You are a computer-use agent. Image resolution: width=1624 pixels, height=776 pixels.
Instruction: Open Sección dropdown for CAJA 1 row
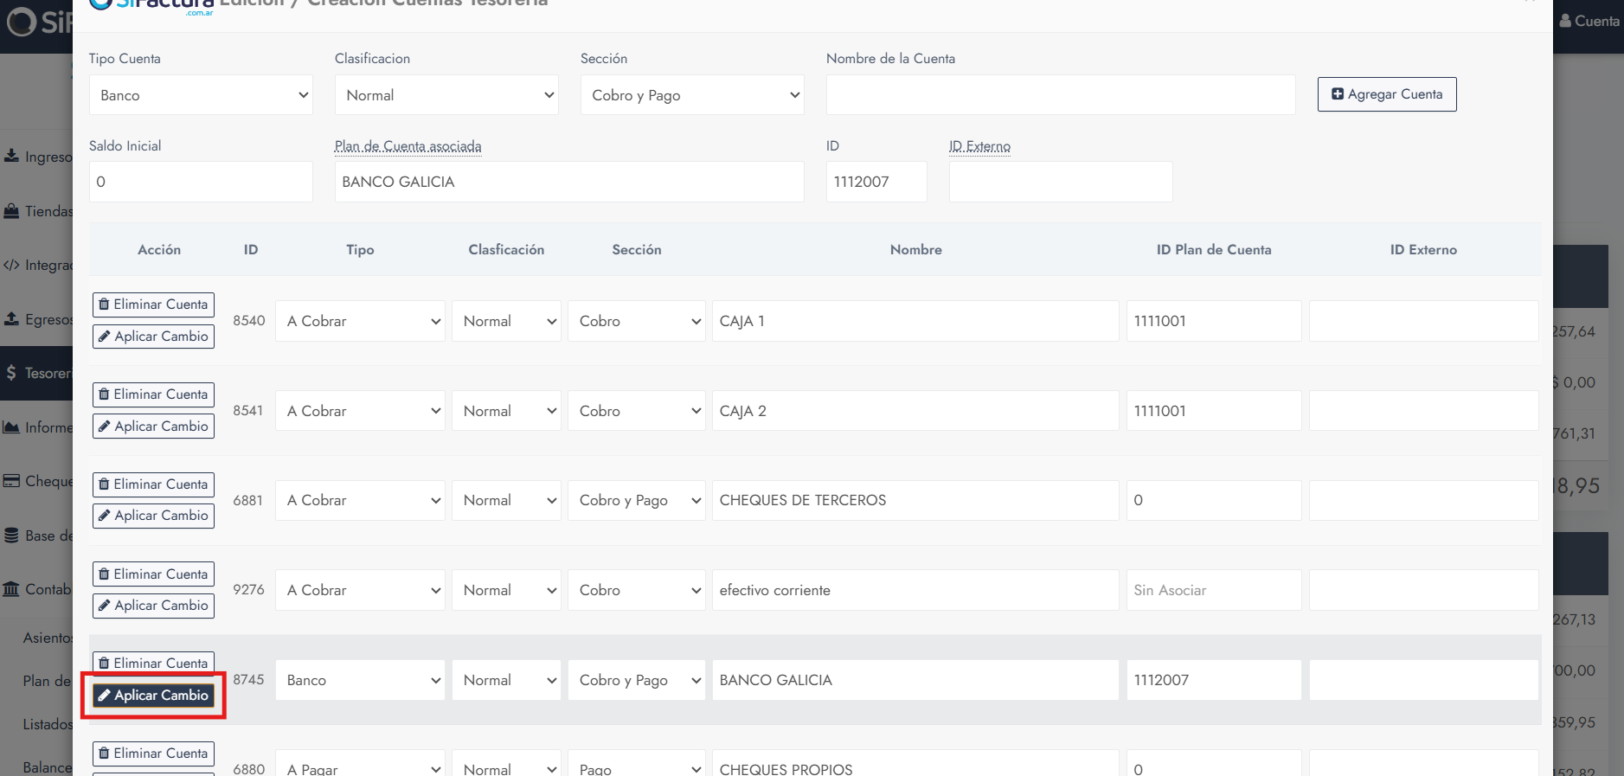[x=637, y=321]
